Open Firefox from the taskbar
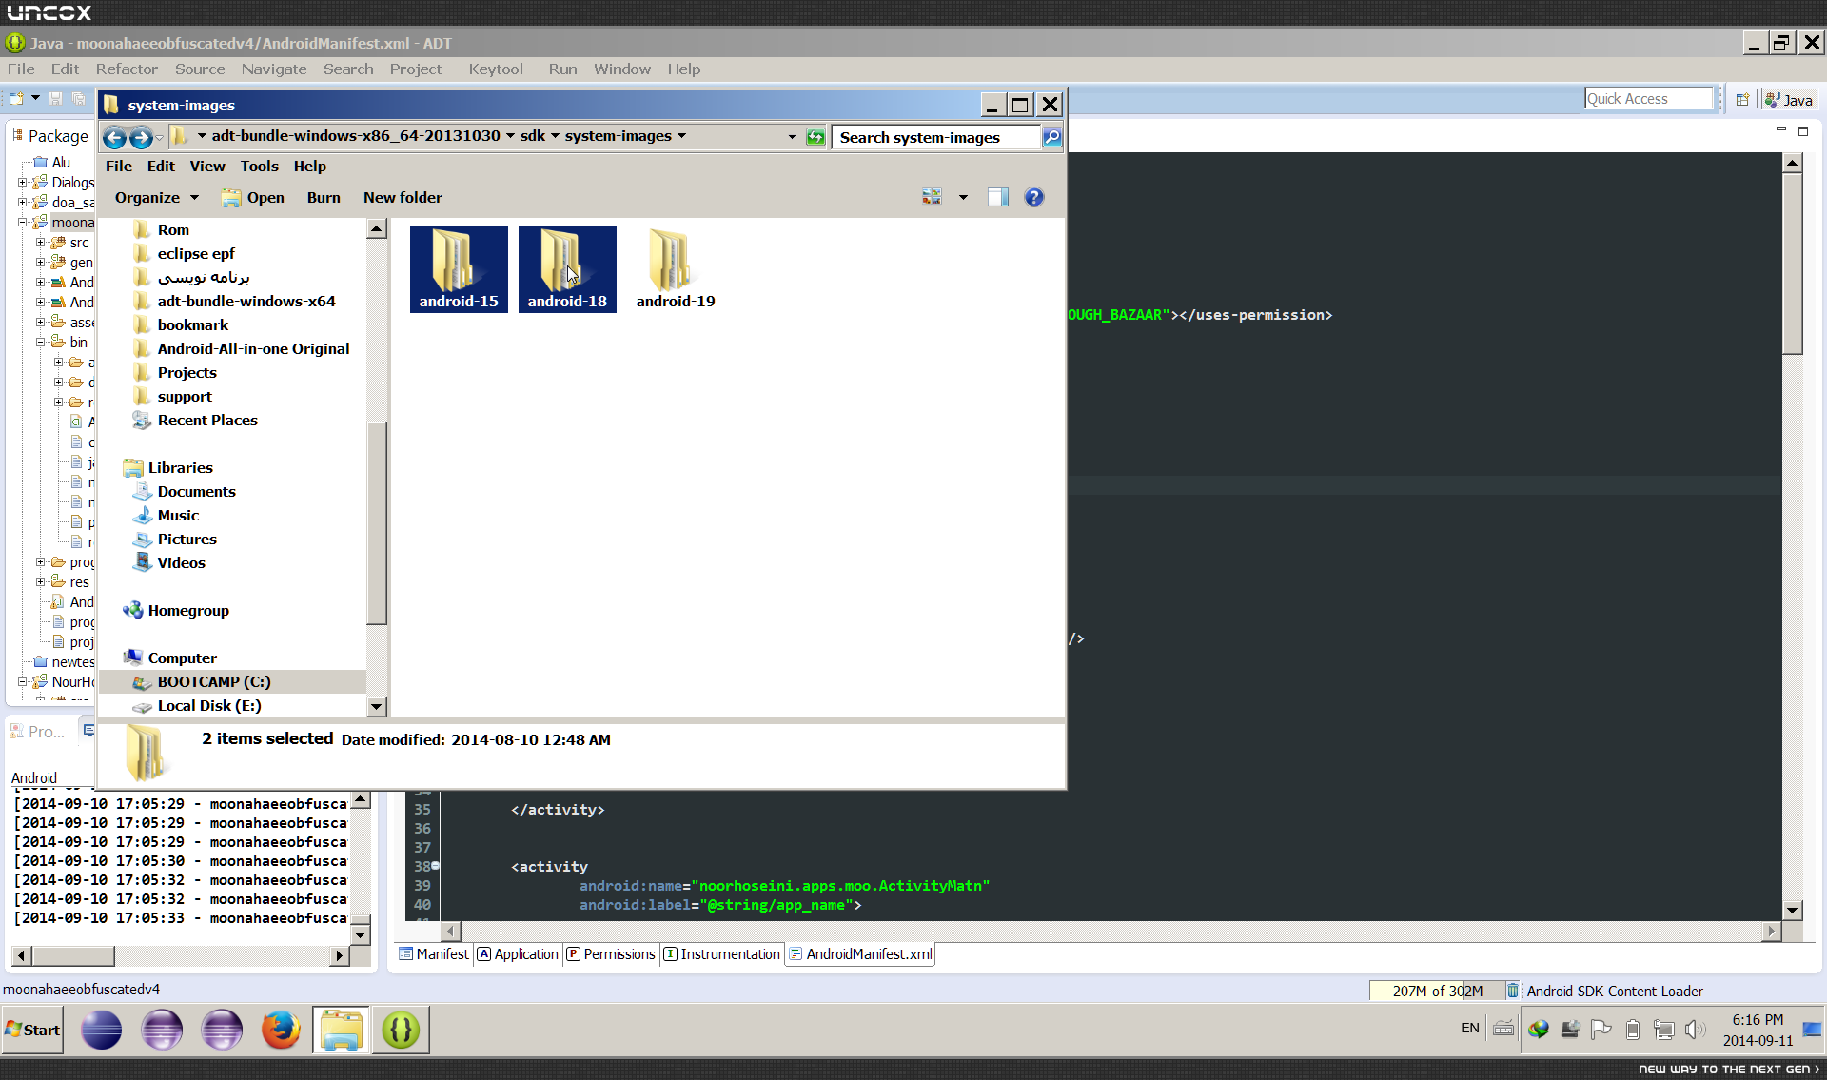Image resolution: width=1827 pixels, height=1080 pixels. (281, 1030)
